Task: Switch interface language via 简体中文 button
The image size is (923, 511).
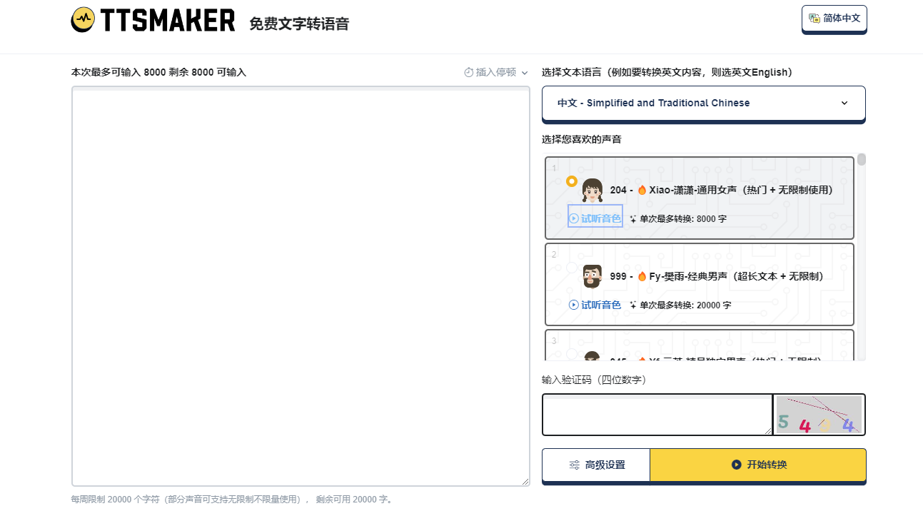Action: 834,18
